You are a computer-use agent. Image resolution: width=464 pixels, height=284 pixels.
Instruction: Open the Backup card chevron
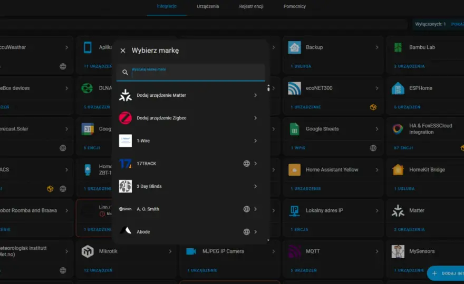click(x=376, y=47)
